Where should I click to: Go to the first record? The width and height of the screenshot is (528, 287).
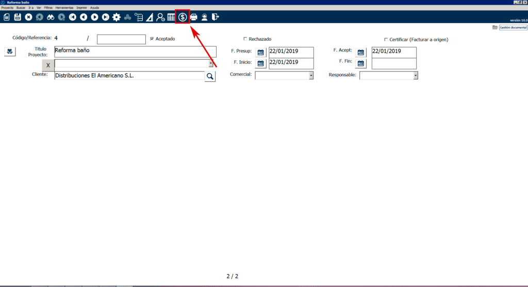72,17
